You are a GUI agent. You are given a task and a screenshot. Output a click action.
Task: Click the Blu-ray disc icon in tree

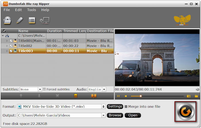pyautogui.click(x=7, y=36)
